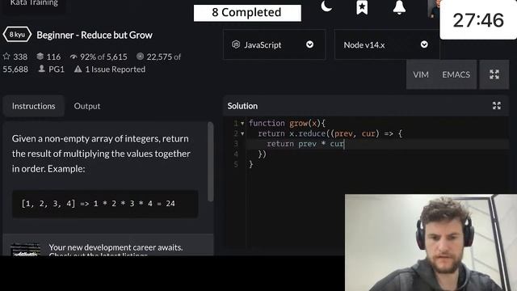Open the Node v14.x version dropdown
The height and width of the screenshot is (291, 517).
tap(386, 44)
